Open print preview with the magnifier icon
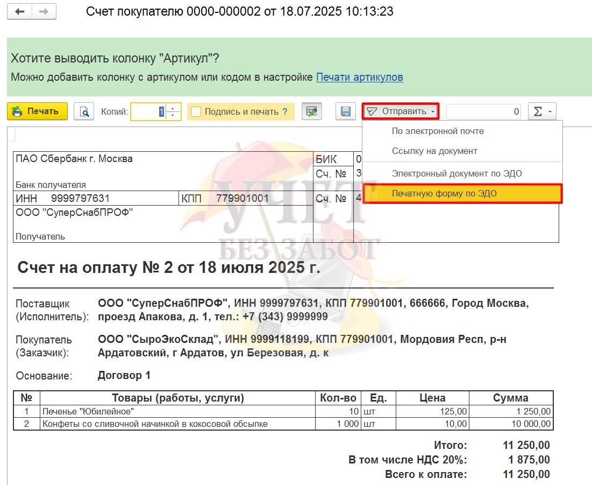This screenshot has width=592, height=485. [x=84, y=111]
